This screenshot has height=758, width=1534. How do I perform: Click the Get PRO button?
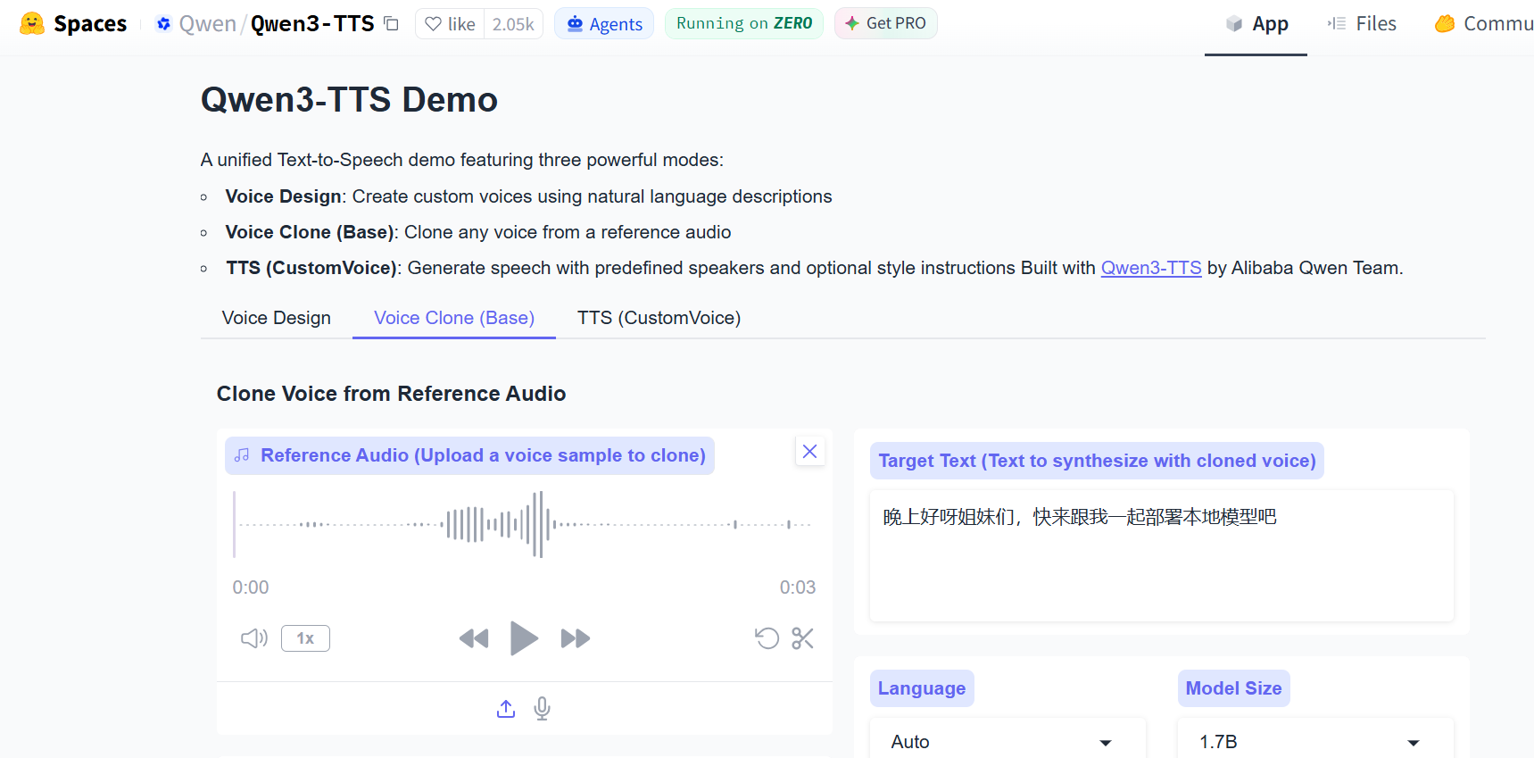pyautogui.click(x=885, y=23)
